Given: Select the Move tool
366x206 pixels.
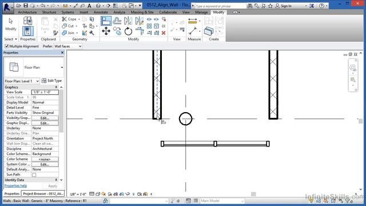Looking at the screenshot, I should 106,31.
